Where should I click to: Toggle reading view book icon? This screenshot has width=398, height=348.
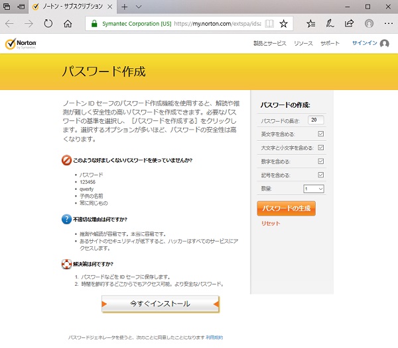click(269, 24)
